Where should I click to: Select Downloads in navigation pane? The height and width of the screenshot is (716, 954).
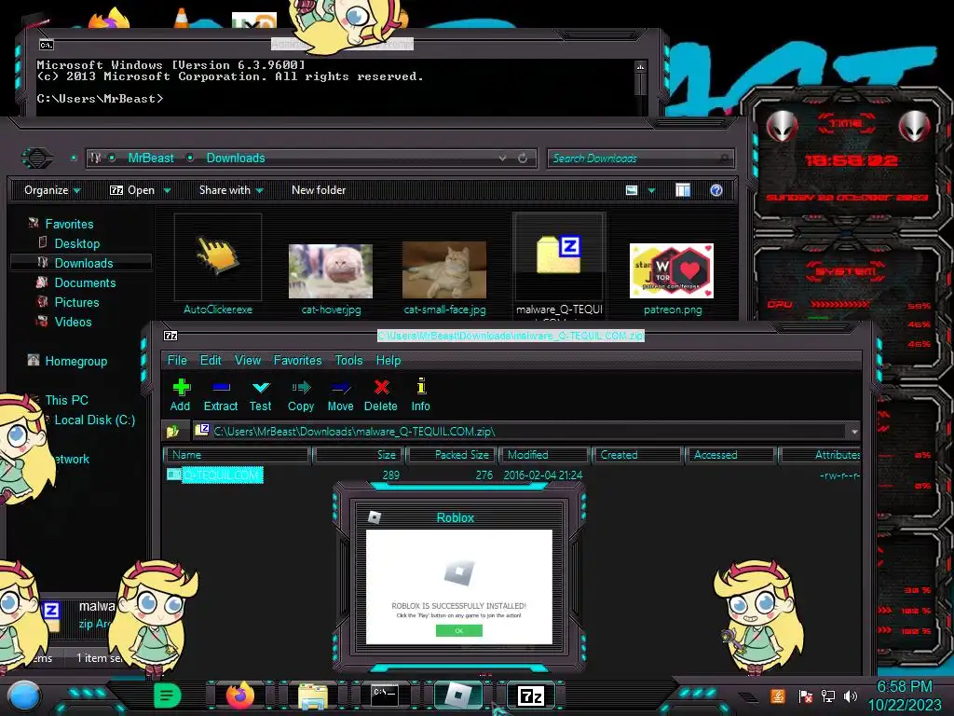coord(83,263)
